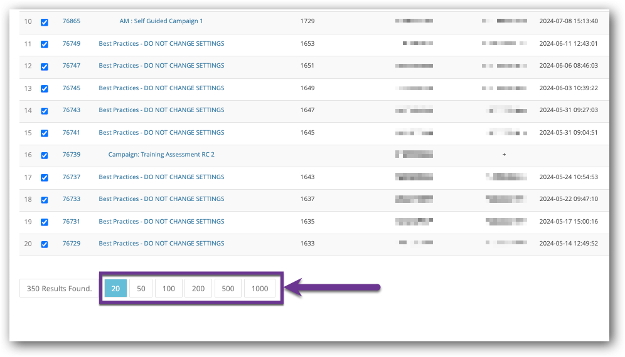Click the plus sign in row 16

point(505,155)
